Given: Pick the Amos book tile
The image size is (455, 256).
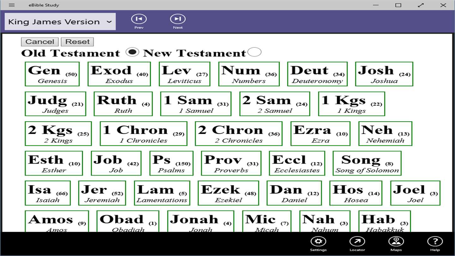Looking at the screenshot, I should click(x=57, y=221).
